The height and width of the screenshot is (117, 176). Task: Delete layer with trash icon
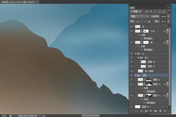(x=165, y=111)
